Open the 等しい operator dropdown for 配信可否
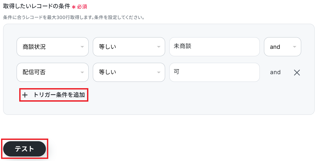Screen dimensions: 317x161 (129, 72)
